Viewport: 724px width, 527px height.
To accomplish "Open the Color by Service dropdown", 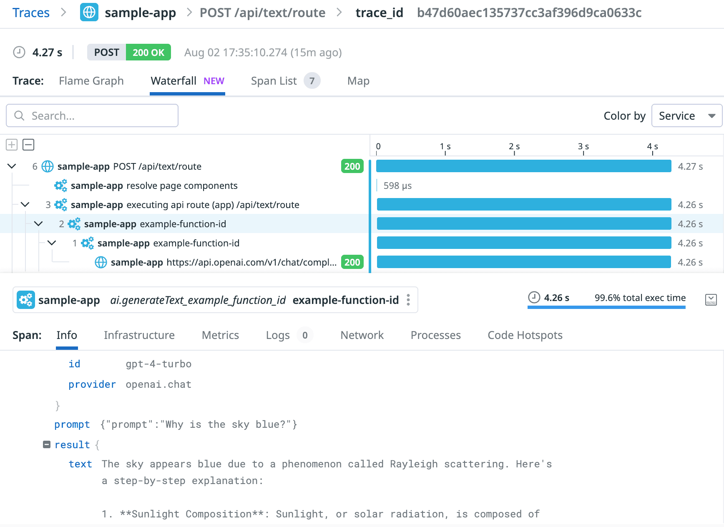I will [x=686, y=115].
